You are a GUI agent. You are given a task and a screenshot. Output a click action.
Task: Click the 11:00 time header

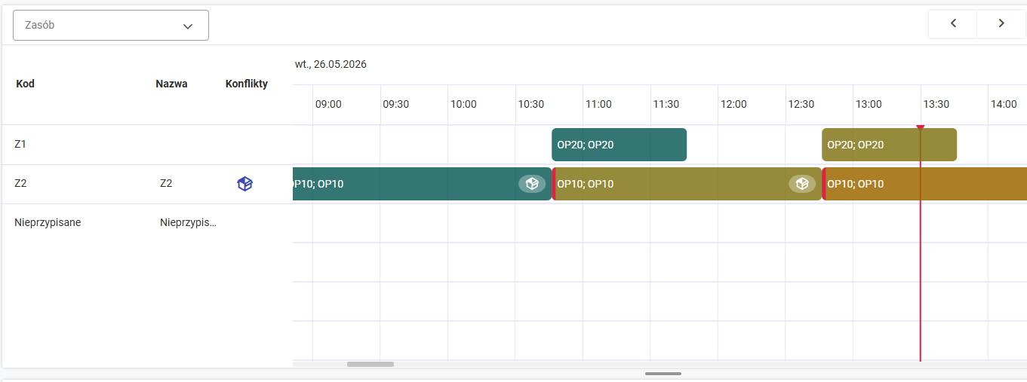(x=598, y=104)
